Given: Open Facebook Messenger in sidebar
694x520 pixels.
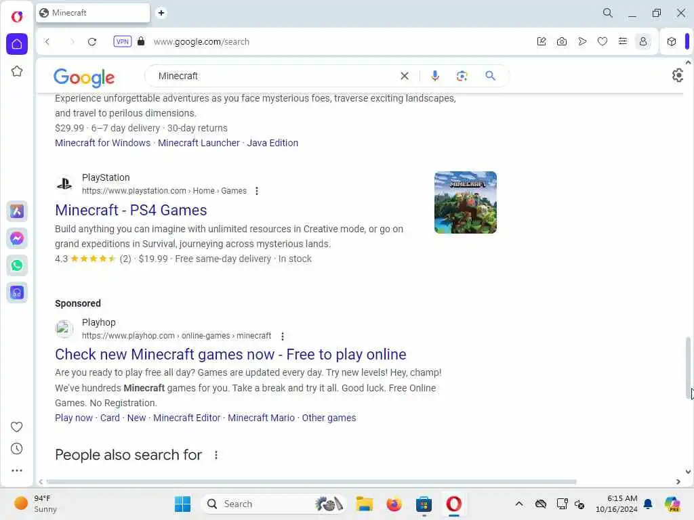Looking at the screenshot, I should (x=17, y=238).
